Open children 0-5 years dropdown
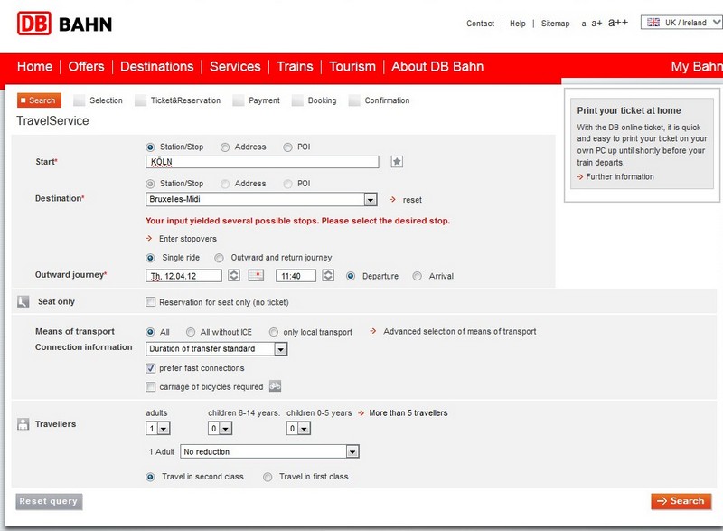This screenshot has height=531, width=723. point(298,428)
